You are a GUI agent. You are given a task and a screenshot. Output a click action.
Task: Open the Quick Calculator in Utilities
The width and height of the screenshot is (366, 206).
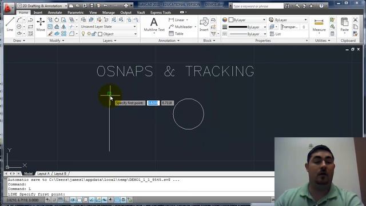pyautogui.click(x=332, y=34)
